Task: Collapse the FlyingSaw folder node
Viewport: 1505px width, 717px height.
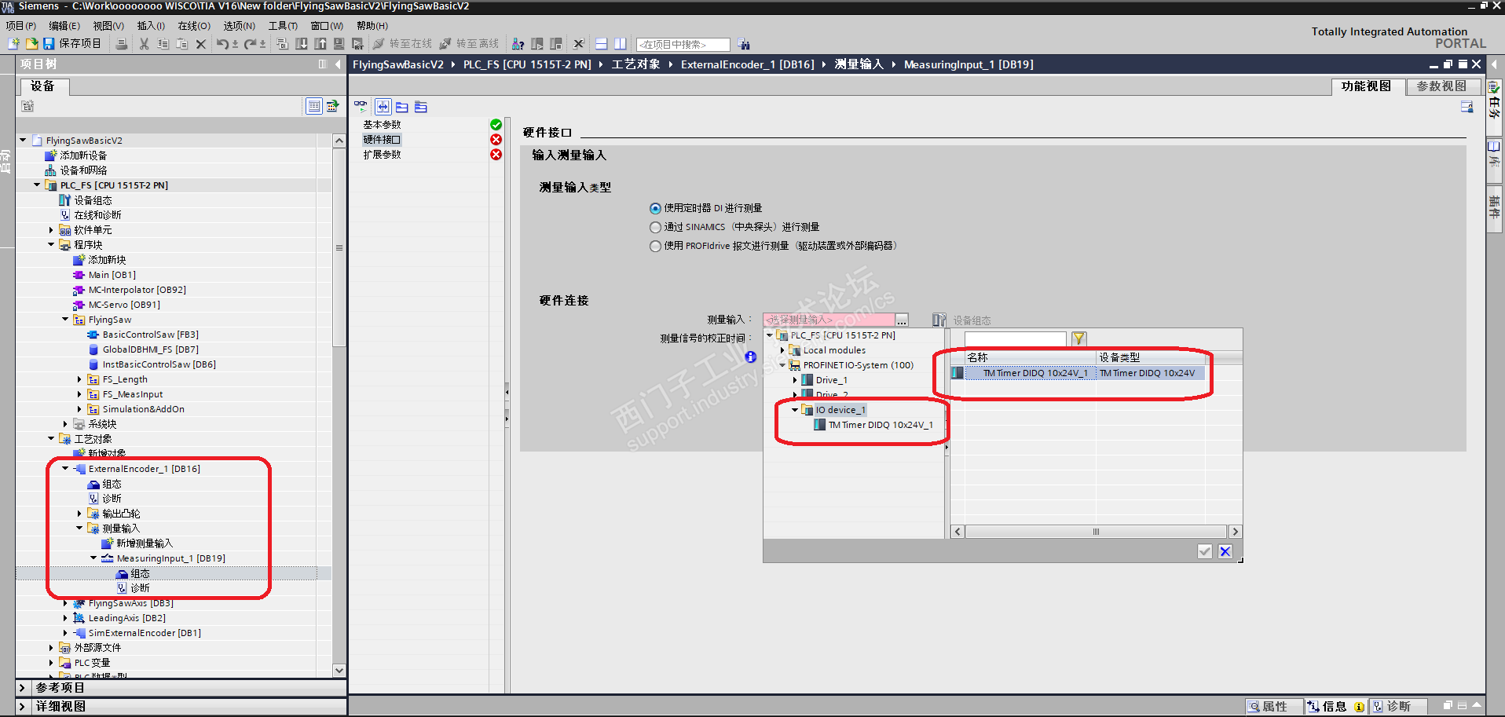Action: pos(65,320)
